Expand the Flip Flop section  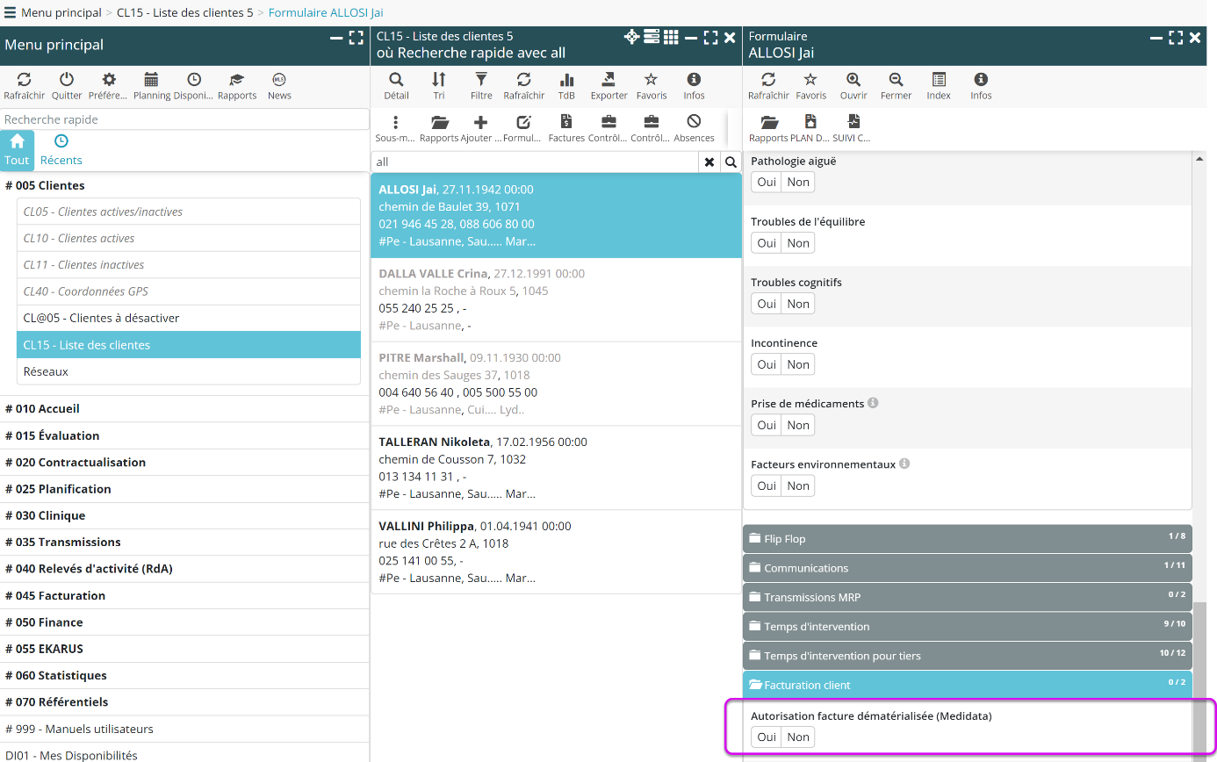click(x=967, y=539)
